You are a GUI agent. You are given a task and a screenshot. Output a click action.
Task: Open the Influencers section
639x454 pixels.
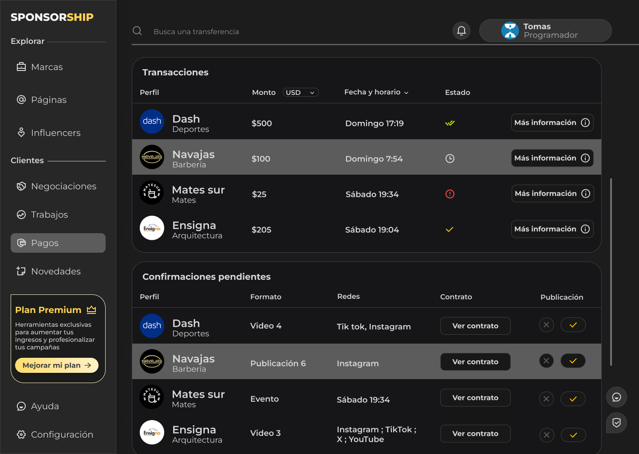[55, 133]
